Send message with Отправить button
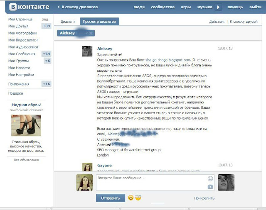The width and height of the screenshot is (266, 210). tap(111, 198)
